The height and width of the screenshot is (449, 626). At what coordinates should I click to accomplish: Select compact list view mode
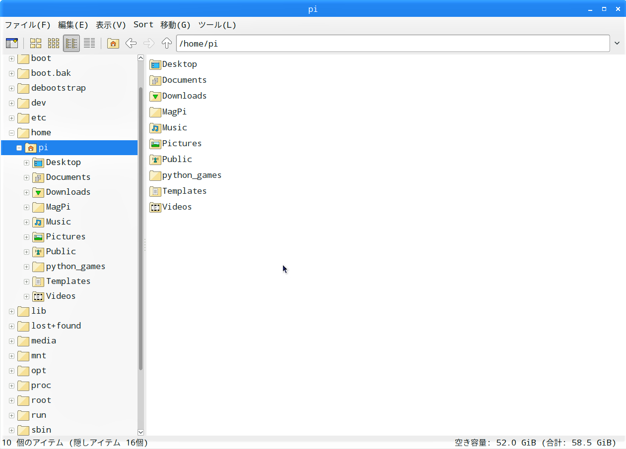pyautogui.click(x=71, y=43)
